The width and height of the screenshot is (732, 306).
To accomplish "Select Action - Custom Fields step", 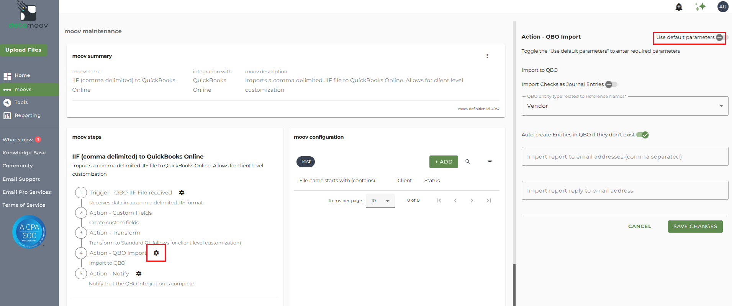I will coord(121,213).
